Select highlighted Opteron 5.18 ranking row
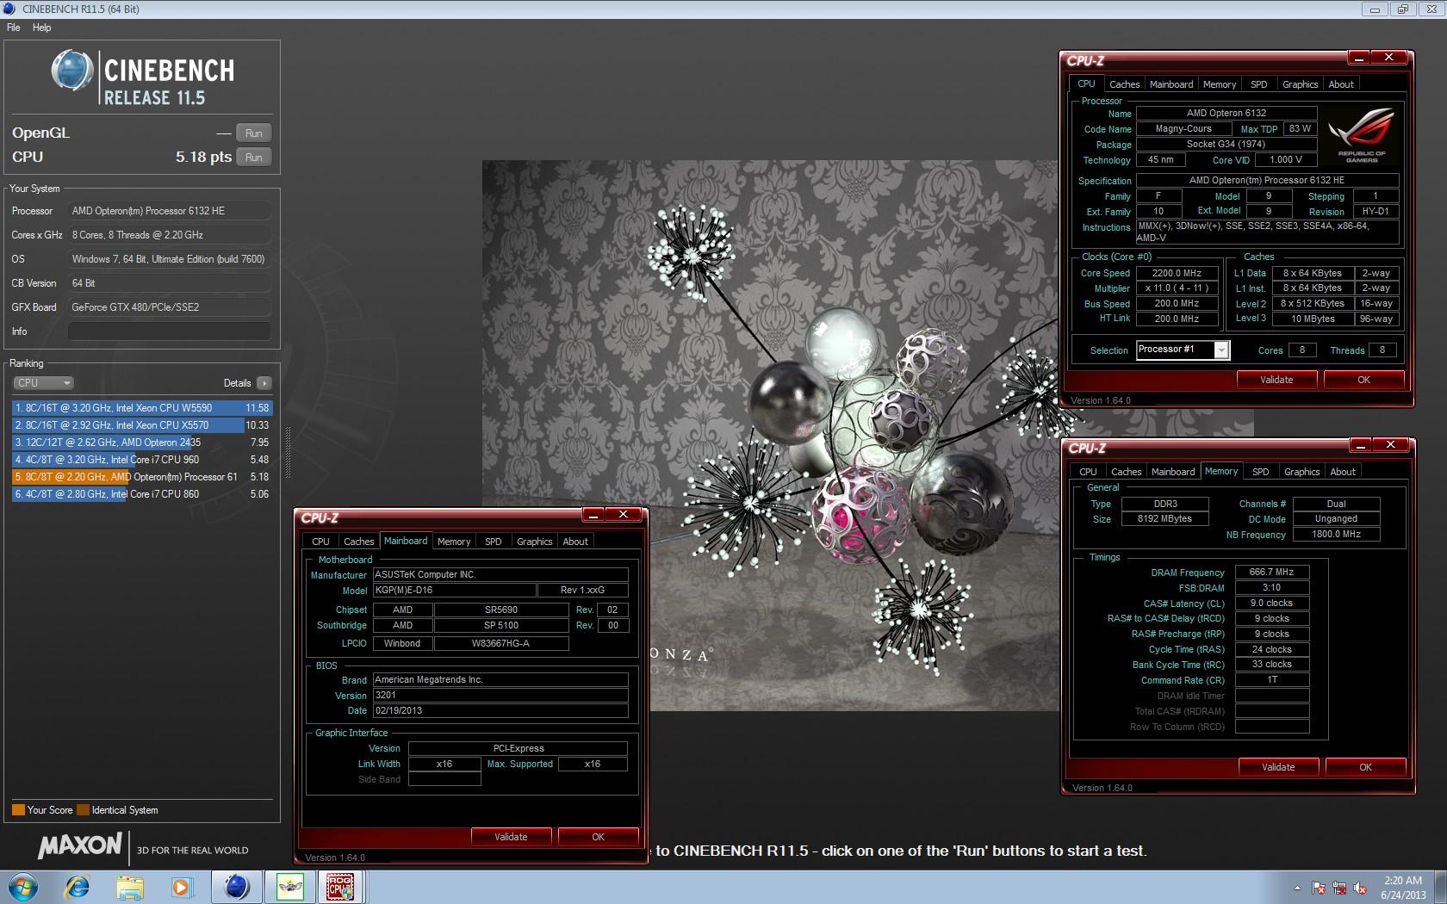Viewport: 1447px width, 904px height. tap(142, 477)
